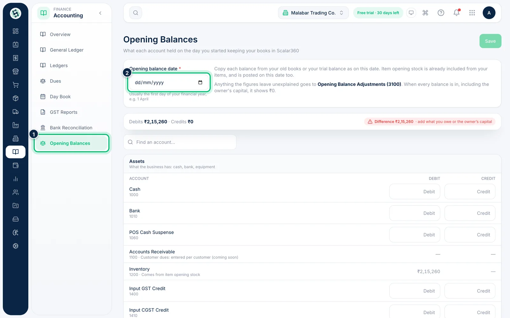Click the Free trial 30 days left badge
The image size is (510, 318).
tap(378, 13)
